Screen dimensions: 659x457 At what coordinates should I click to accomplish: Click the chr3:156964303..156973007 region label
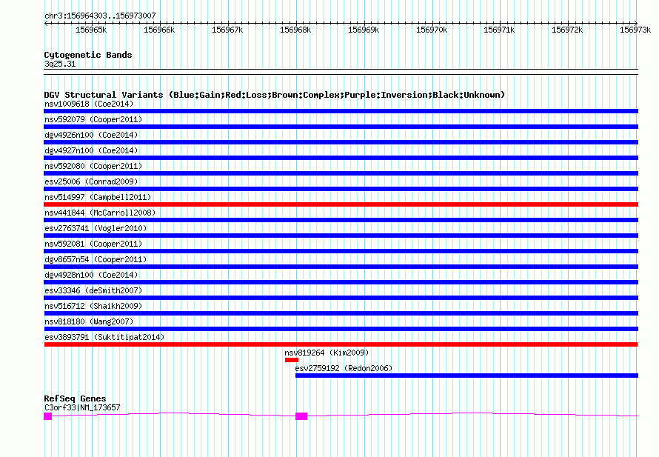coord(100,16)
